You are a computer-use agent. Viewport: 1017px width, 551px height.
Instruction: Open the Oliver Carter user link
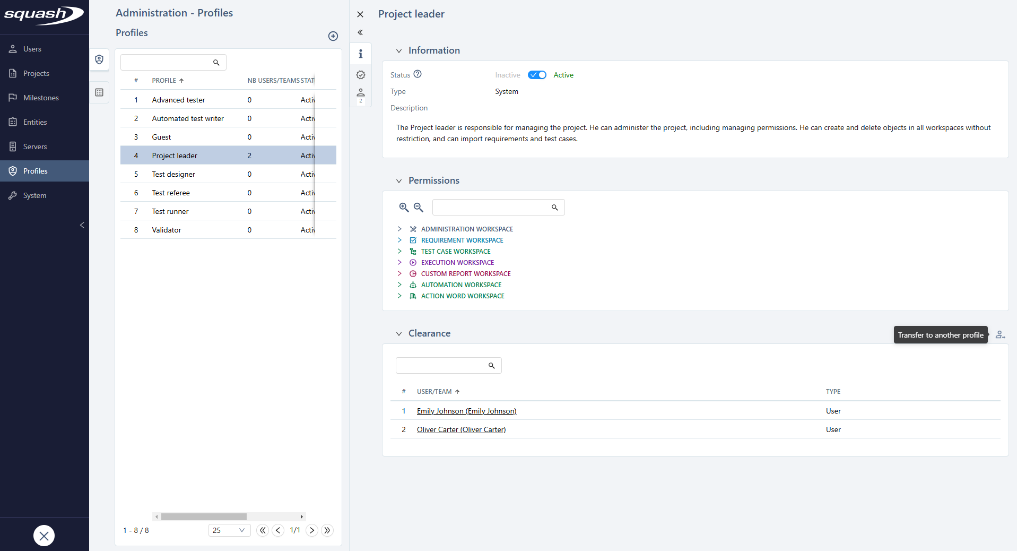(x=461, y=429)
